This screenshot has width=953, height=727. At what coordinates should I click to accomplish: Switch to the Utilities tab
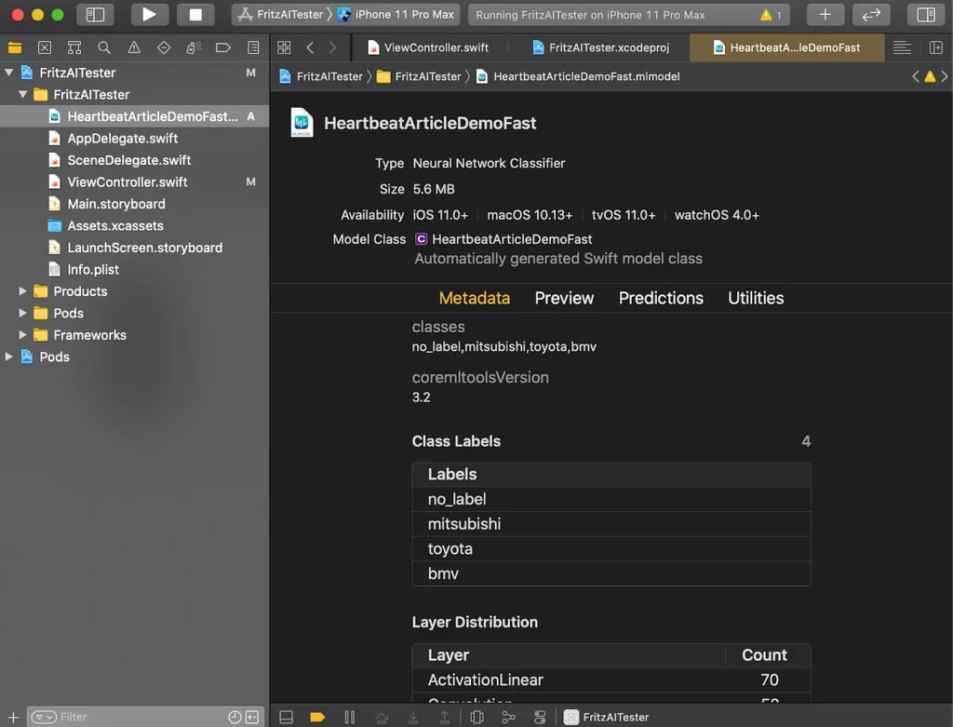coord(756,298)
